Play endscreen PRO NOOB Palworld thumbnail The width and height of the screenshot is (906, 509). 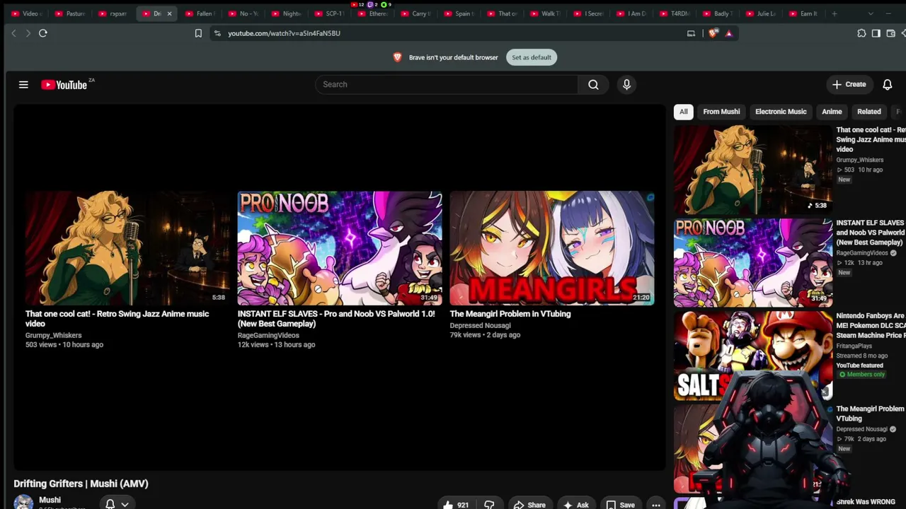pos(340,248)
